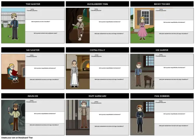
Task: Click the CIOTKA POLLY title bar
Action: pyautogui.click(x=97, y=50)
